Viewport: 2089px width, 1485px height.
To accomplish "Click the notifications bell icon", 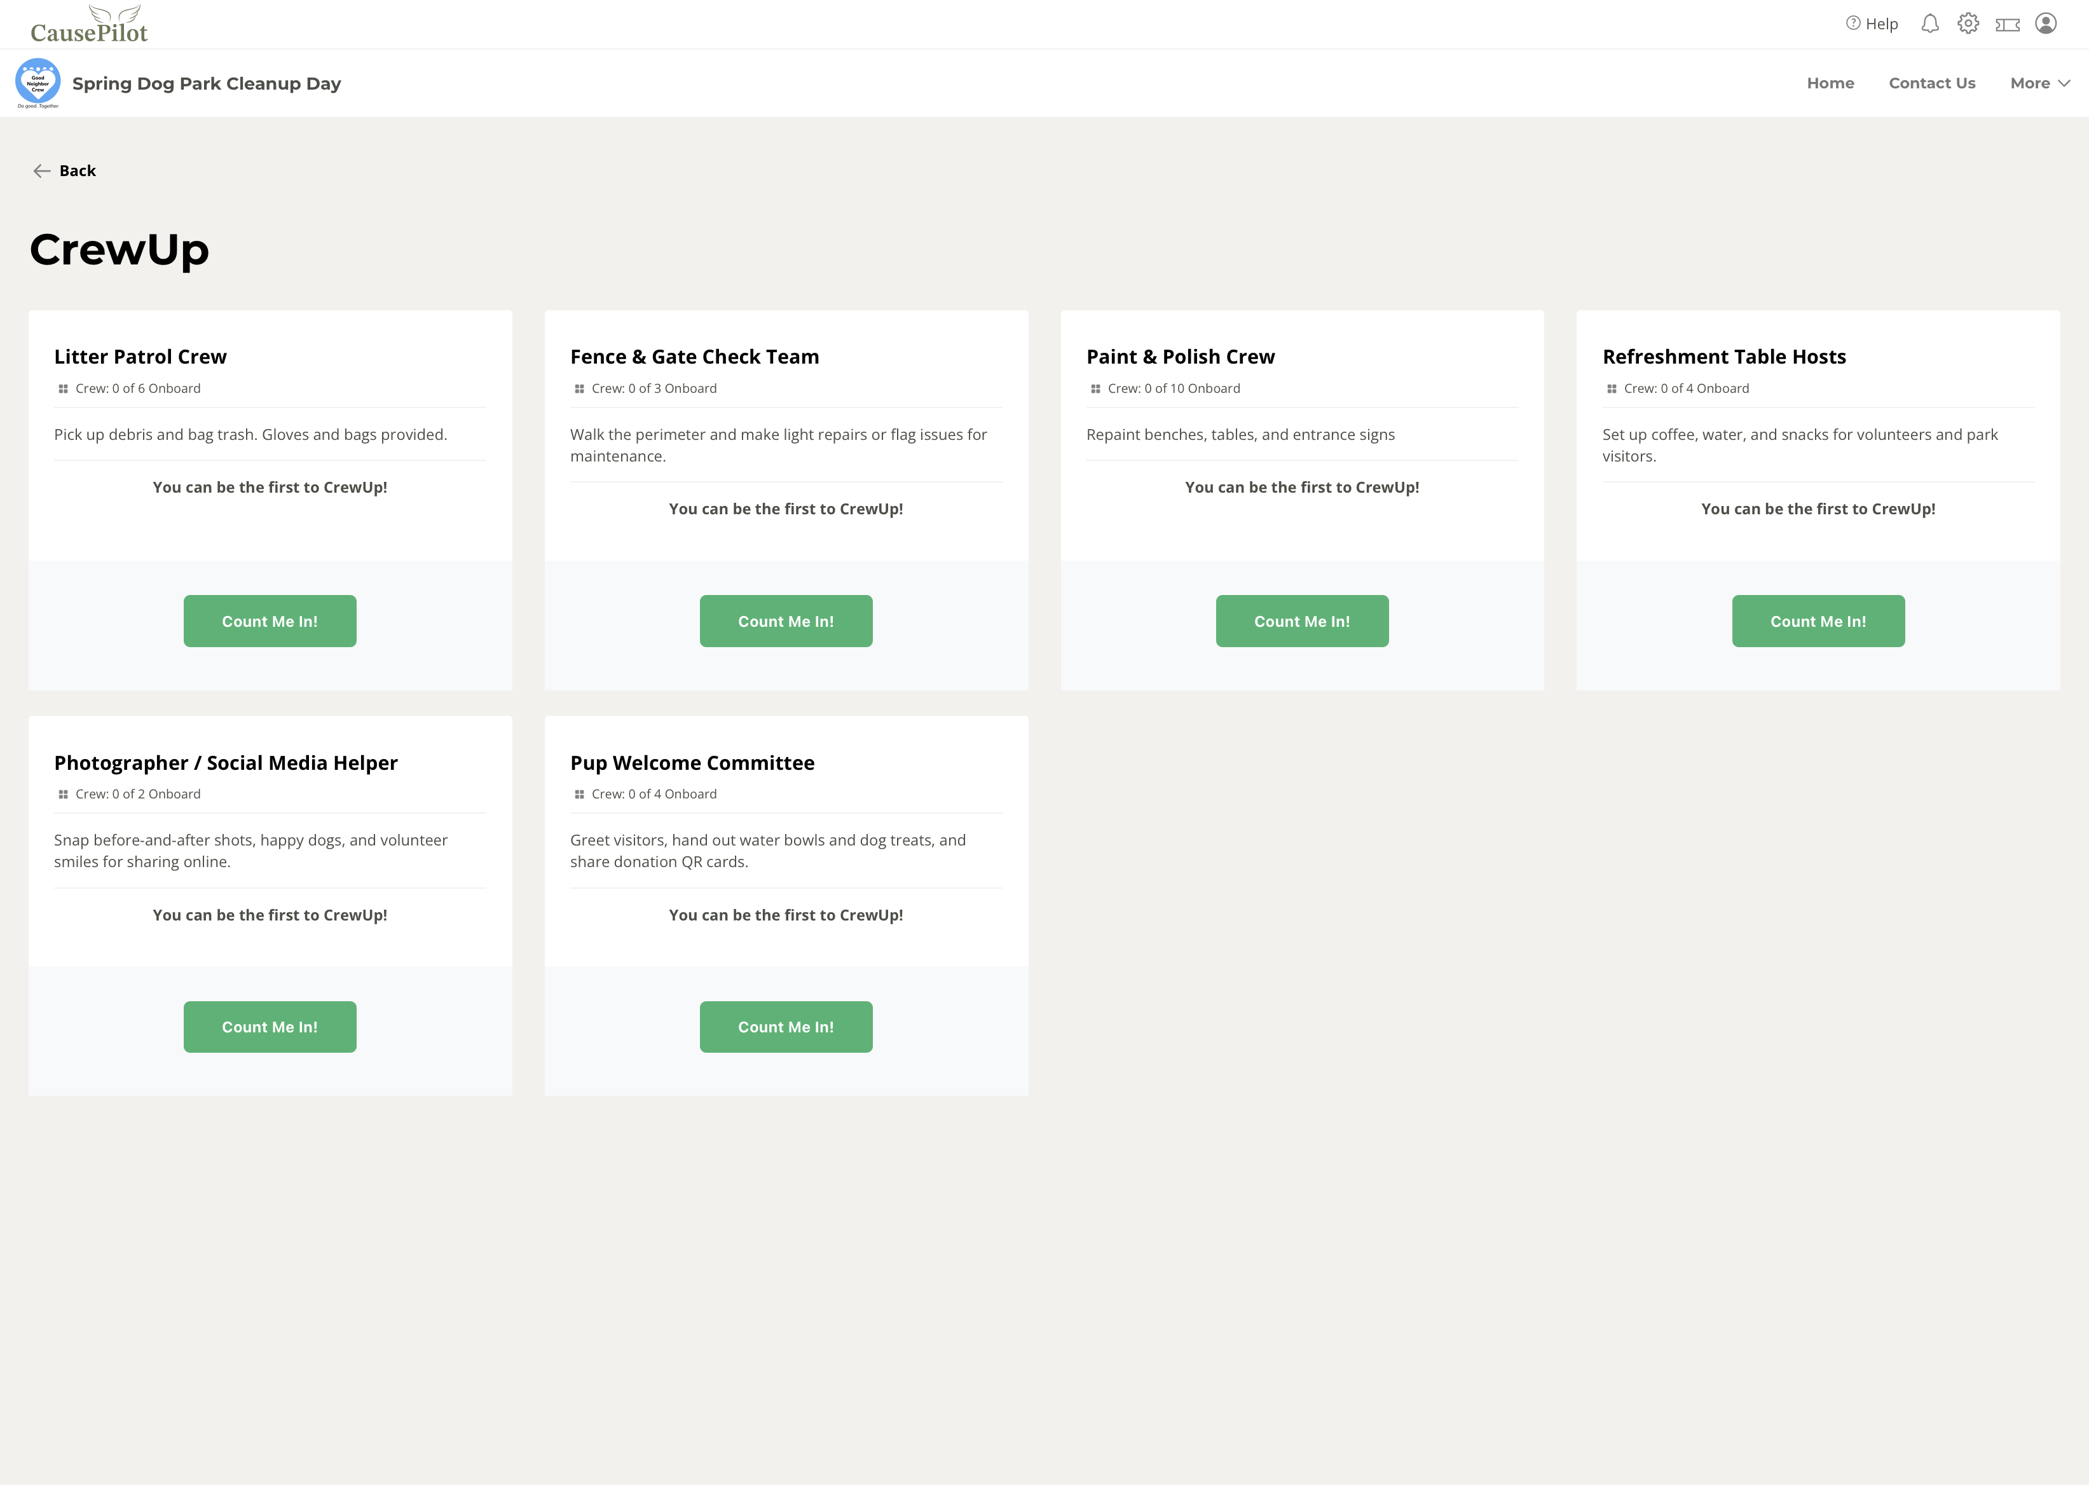I will (1929, 24).
